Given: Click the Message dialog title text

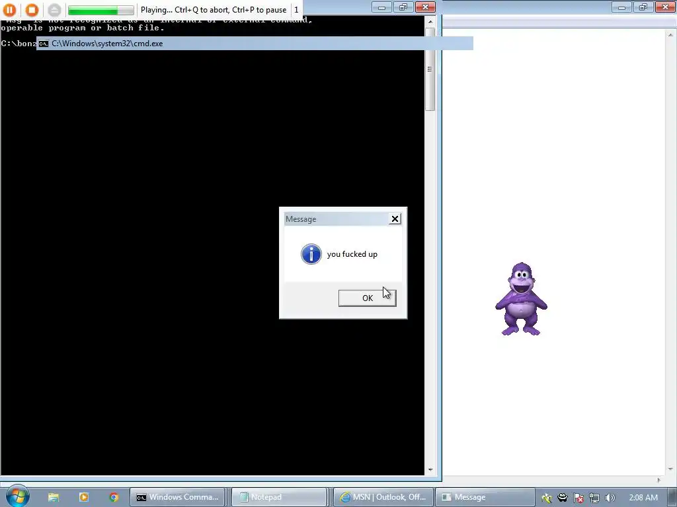Looking at the screenshot, I should click(301, 219).
